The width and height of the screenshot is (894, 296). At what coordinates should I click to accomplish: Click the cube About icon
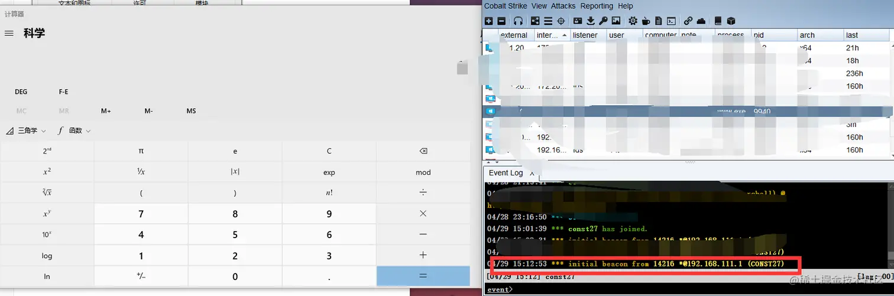pos(731,21)
